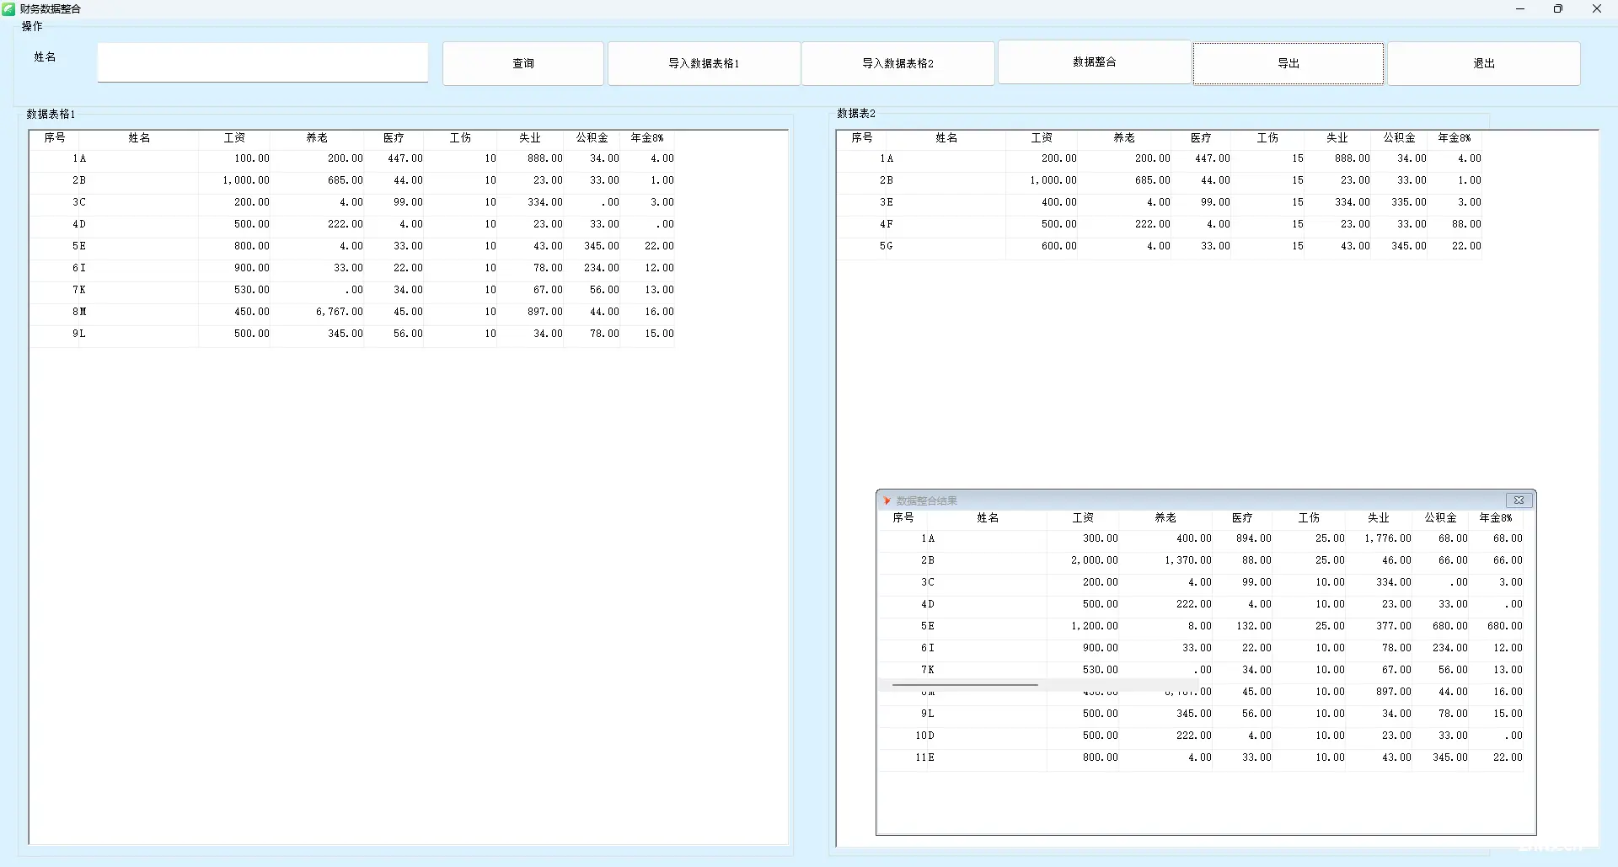The image size is (1618, 867).
Task: Select 894.00 cell in 数据整合结果
Action: point(1242,538)
